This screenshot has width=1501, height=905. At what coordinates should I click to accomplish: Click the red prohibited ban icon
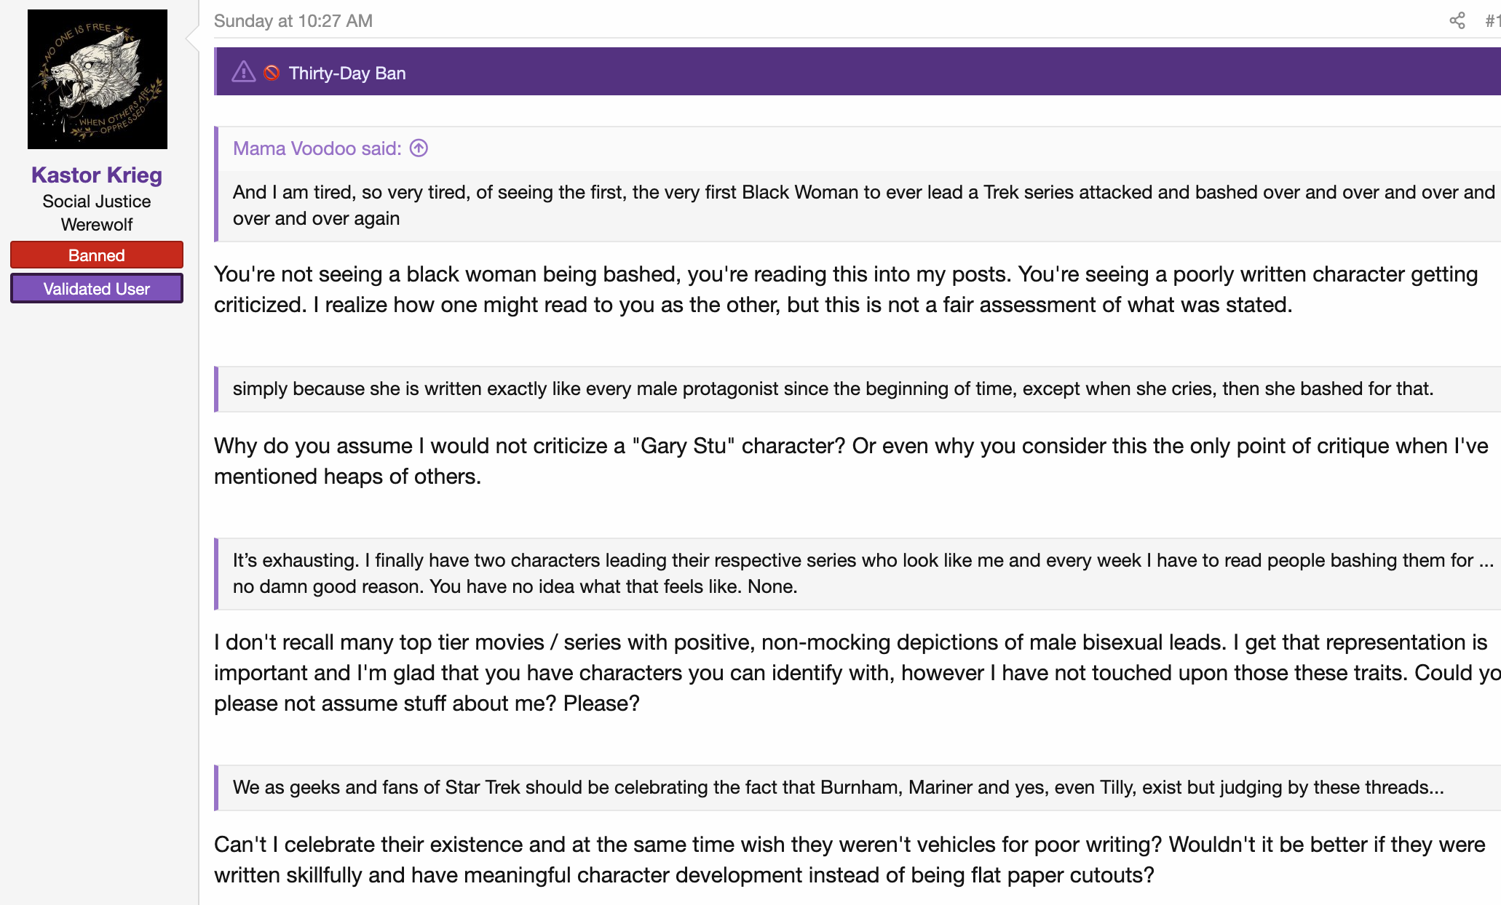[272, 73]
